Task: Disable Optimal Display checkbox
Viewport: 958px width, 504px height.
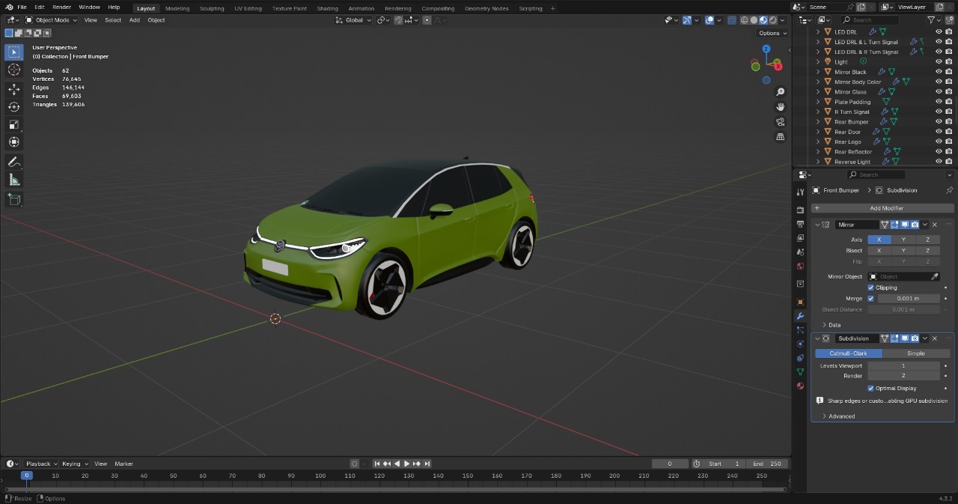Action: pyautogui.click(x=870, y=388)
